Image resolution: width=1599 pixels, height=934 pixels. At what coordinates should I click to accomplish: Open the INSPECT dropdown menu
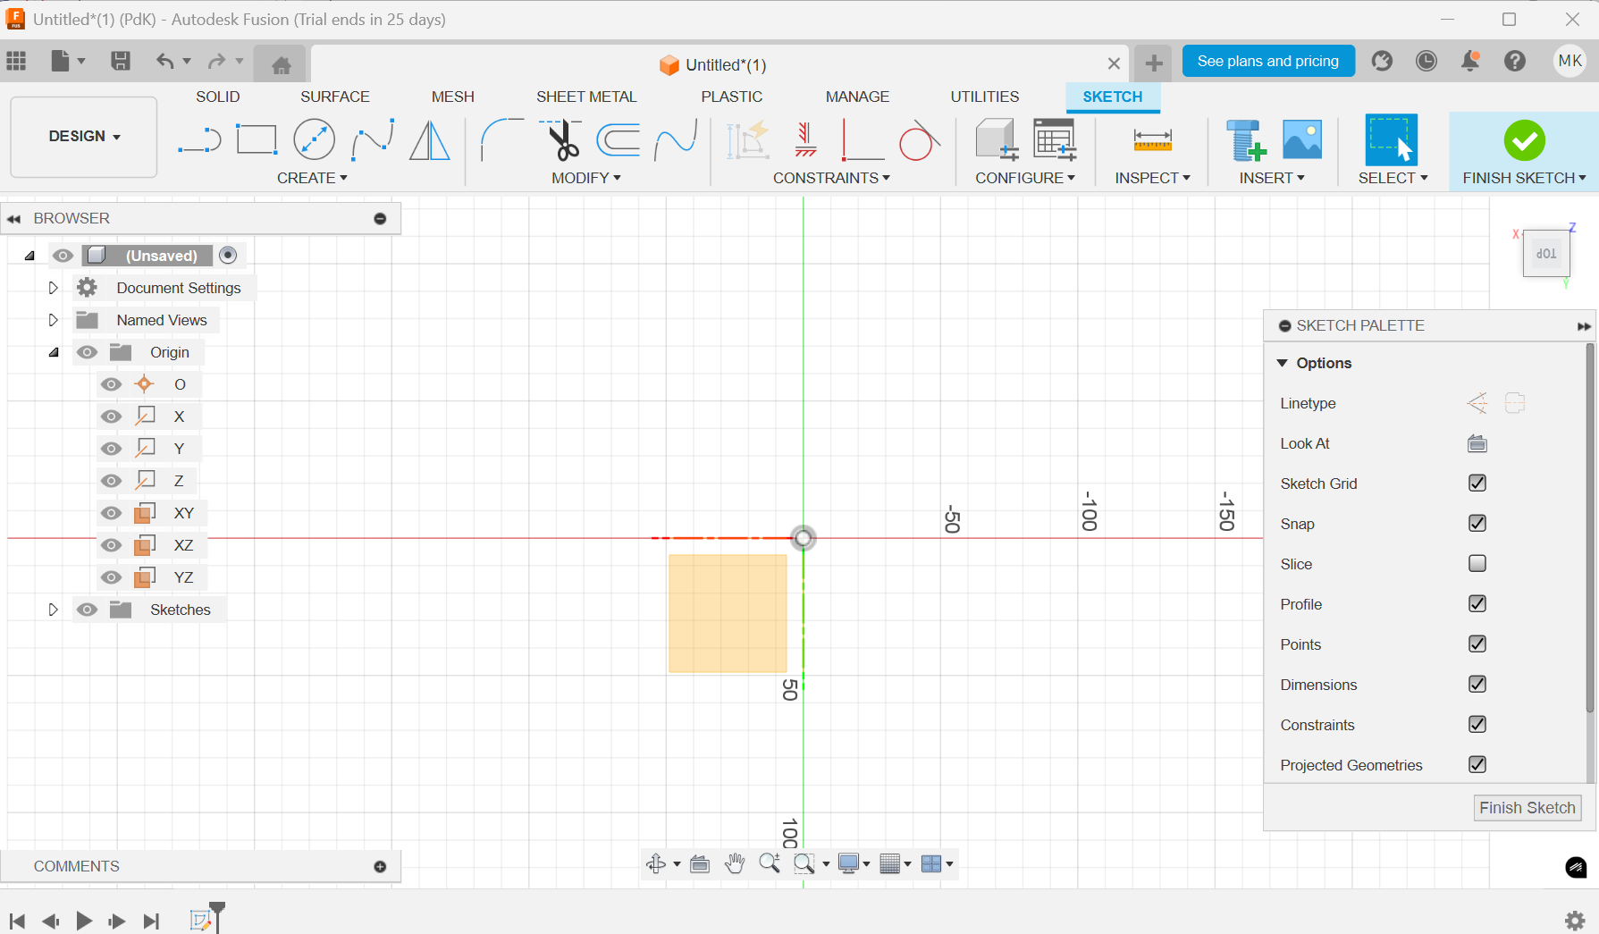(1152, 178)
